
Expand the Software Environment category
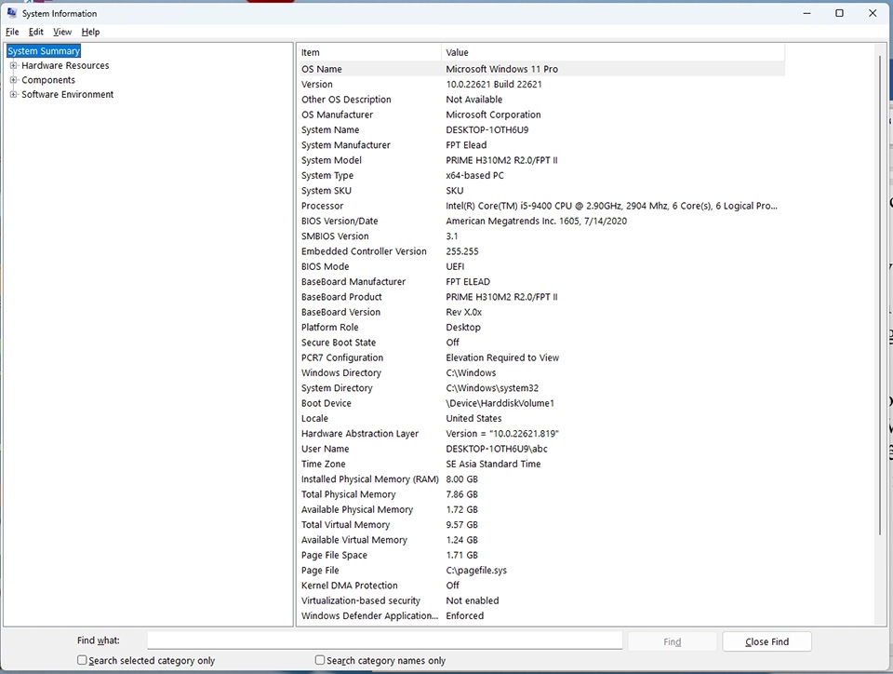pos(13,94)
